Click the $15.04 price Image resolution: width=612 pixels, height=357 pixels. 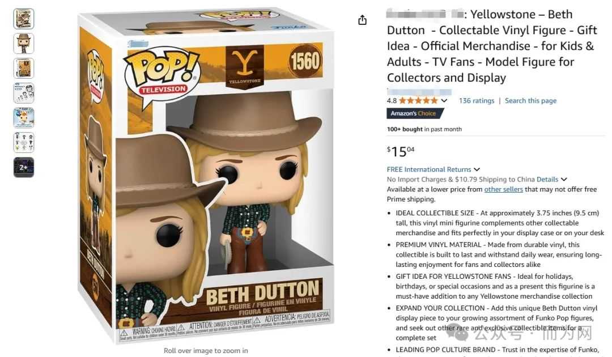(401, 151)
